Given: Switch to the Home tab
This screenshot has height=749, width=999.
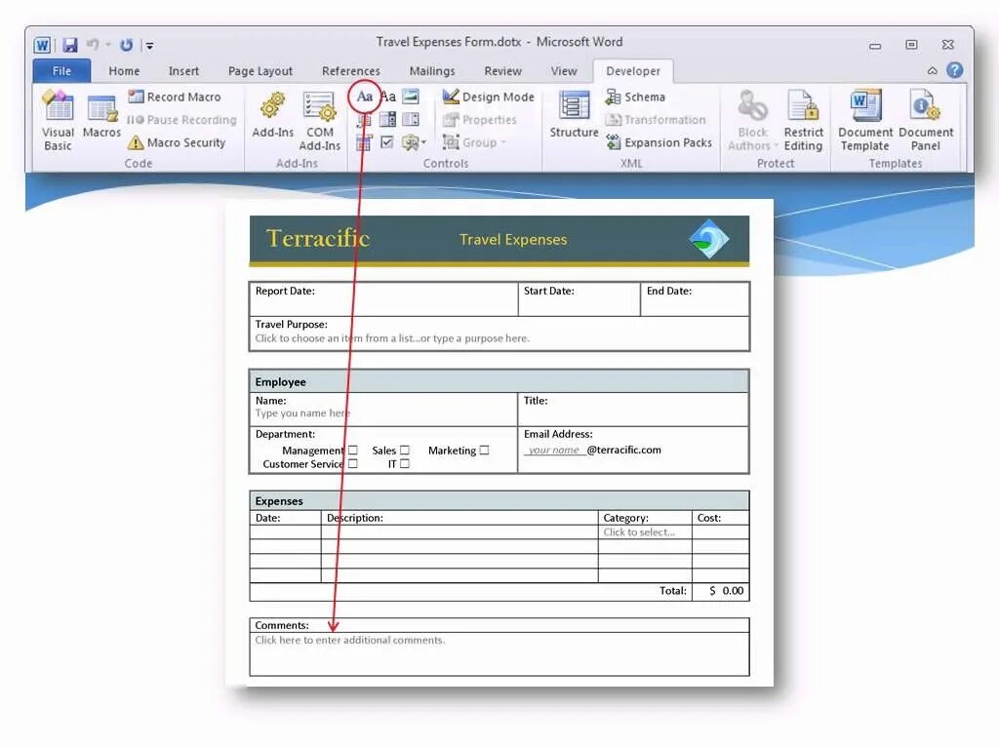Looking at the screenshot, I should (124, 70).
